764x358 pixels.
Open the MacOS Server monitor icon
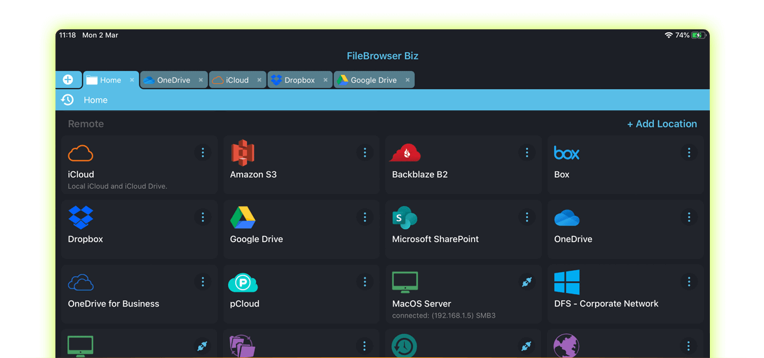coord(405,282)
